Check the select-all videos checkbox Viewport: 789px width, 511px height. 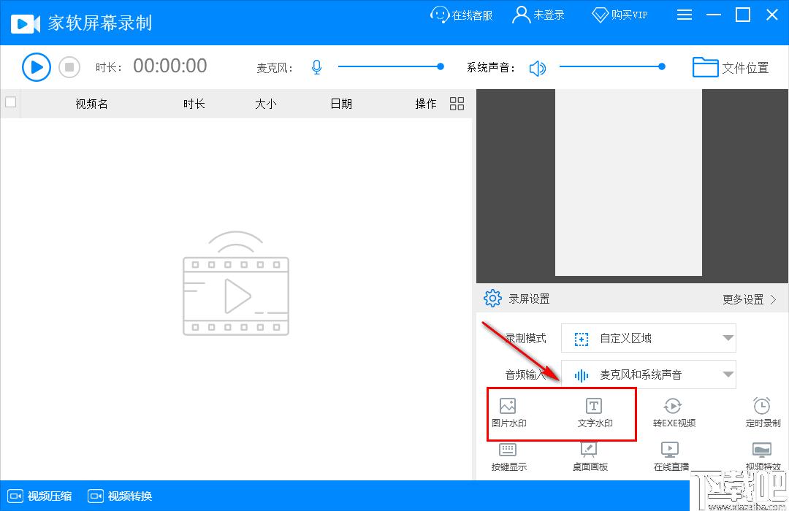(10, 102)
